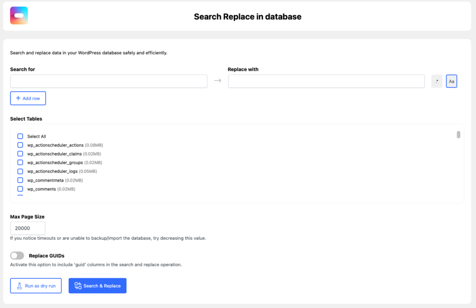The width and height of the screenshot is (476, 308).
Task: Toggle the regex search icon button
Action: click(436, 81)
